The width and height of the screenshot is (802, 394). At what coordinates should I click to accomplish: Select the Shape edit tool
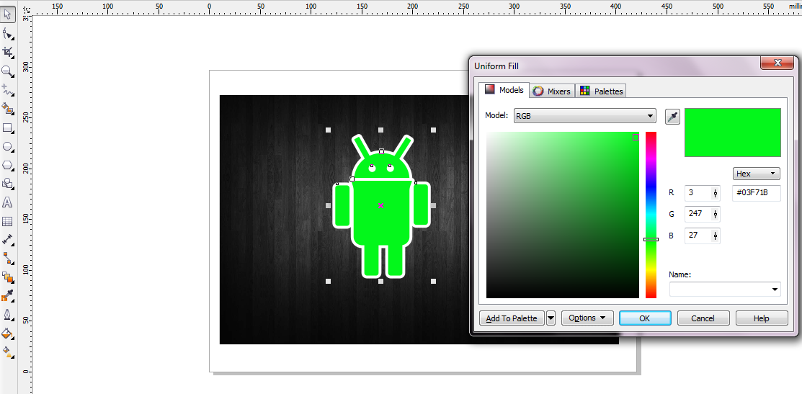click(8, 34)
